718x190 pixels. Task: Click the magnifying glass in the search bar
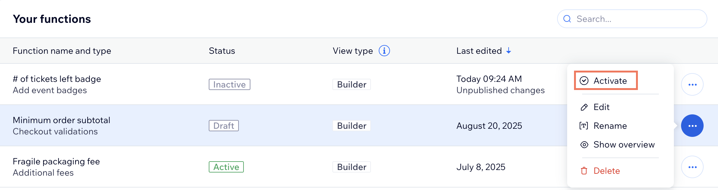[567, 19]
